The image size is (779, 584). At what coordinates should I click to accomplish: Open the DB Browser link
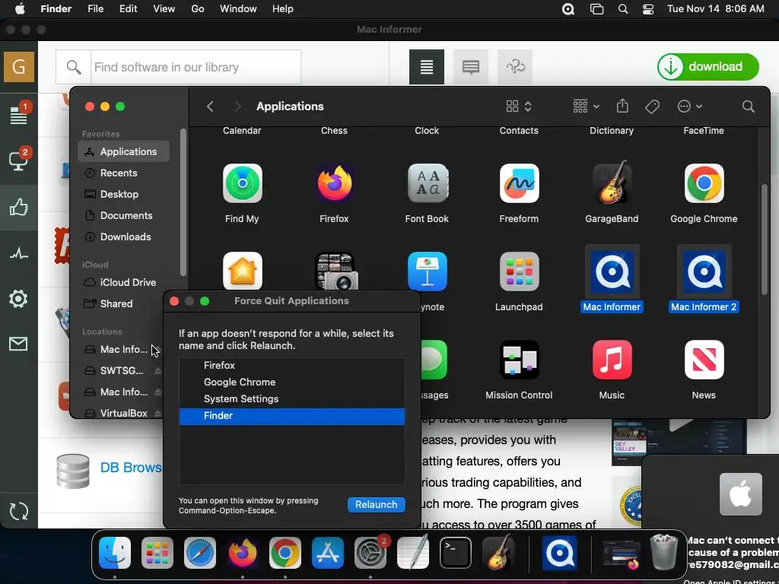131,468
